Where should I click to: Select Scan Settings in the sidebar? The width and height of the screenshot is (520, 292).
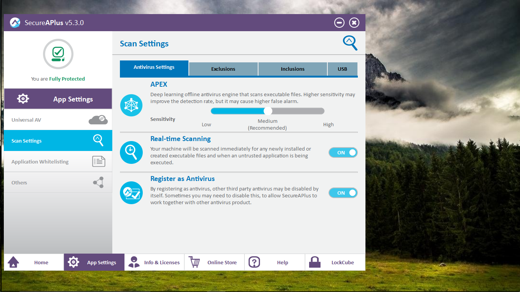tap(58, 141)
